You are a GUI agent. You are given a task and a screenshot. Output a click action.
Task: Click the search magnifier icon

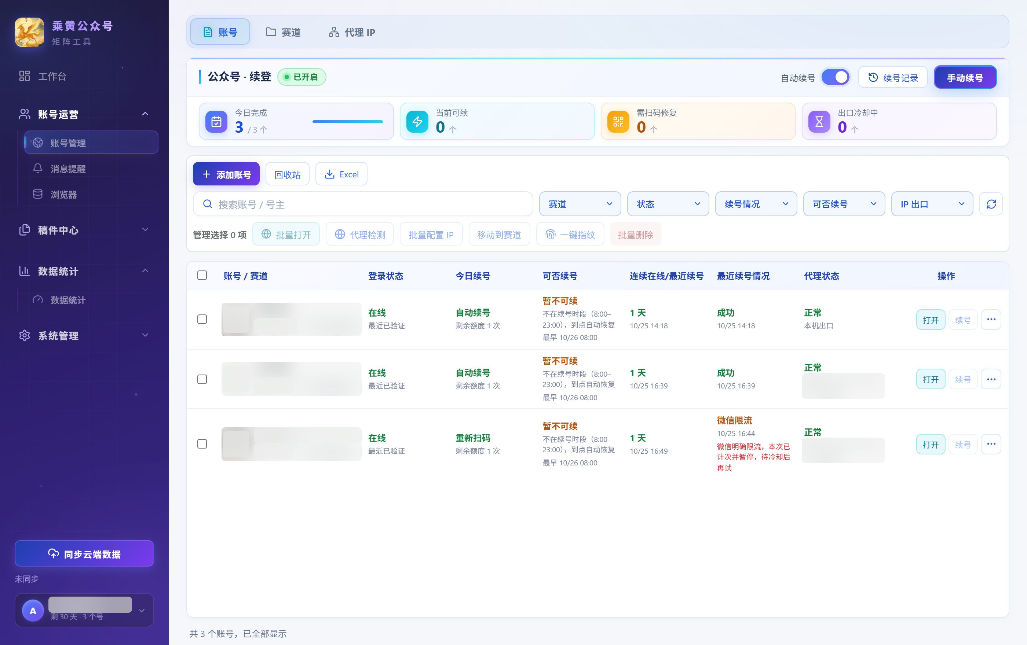(x=208, y=204)
